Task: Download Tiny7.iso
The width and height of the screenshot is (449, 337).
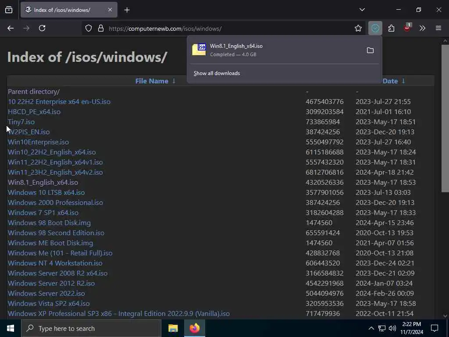Action: (x=21, y=122)
